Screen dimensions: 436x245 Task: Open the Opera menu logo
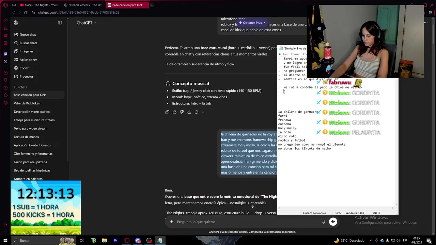(x=5, y=5)
